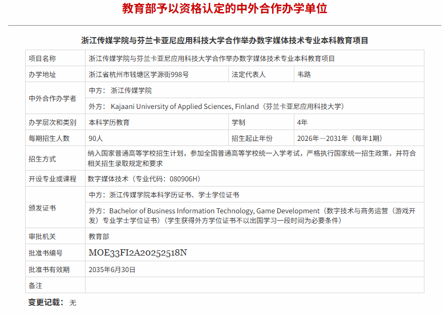Click the expiry date 2035年6月30日

(112, 269)
